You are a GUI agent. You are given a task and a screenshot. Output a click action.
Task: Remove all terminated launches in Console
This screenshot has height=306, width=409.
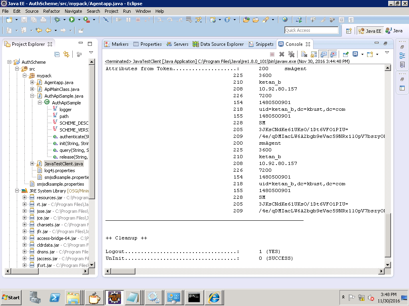tap(292, 54)
